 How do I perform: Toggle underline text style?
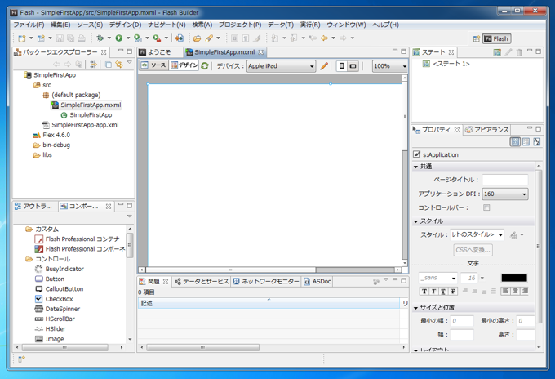point(443,291)
